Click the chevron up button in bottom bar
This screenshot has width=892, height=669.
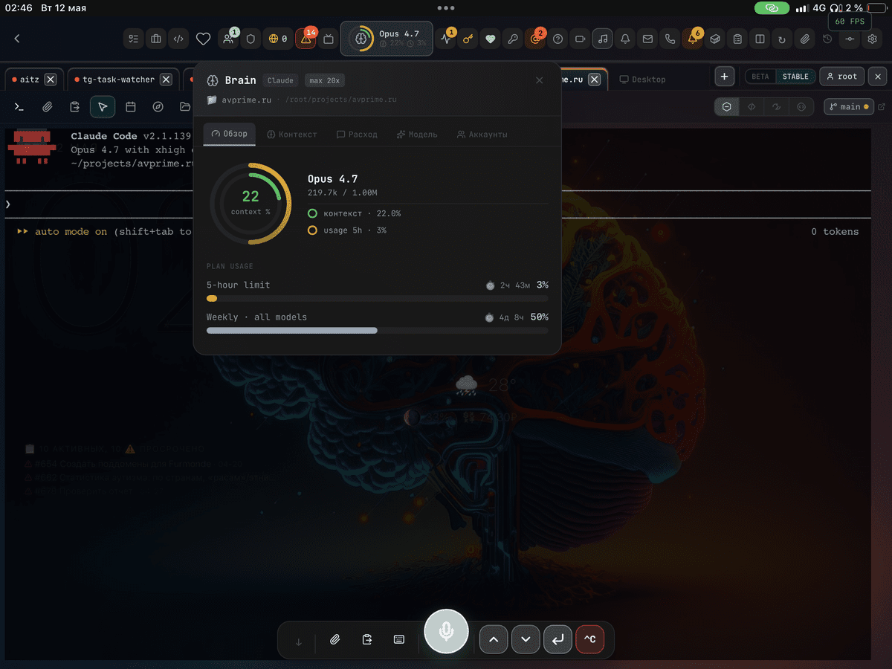494,639
